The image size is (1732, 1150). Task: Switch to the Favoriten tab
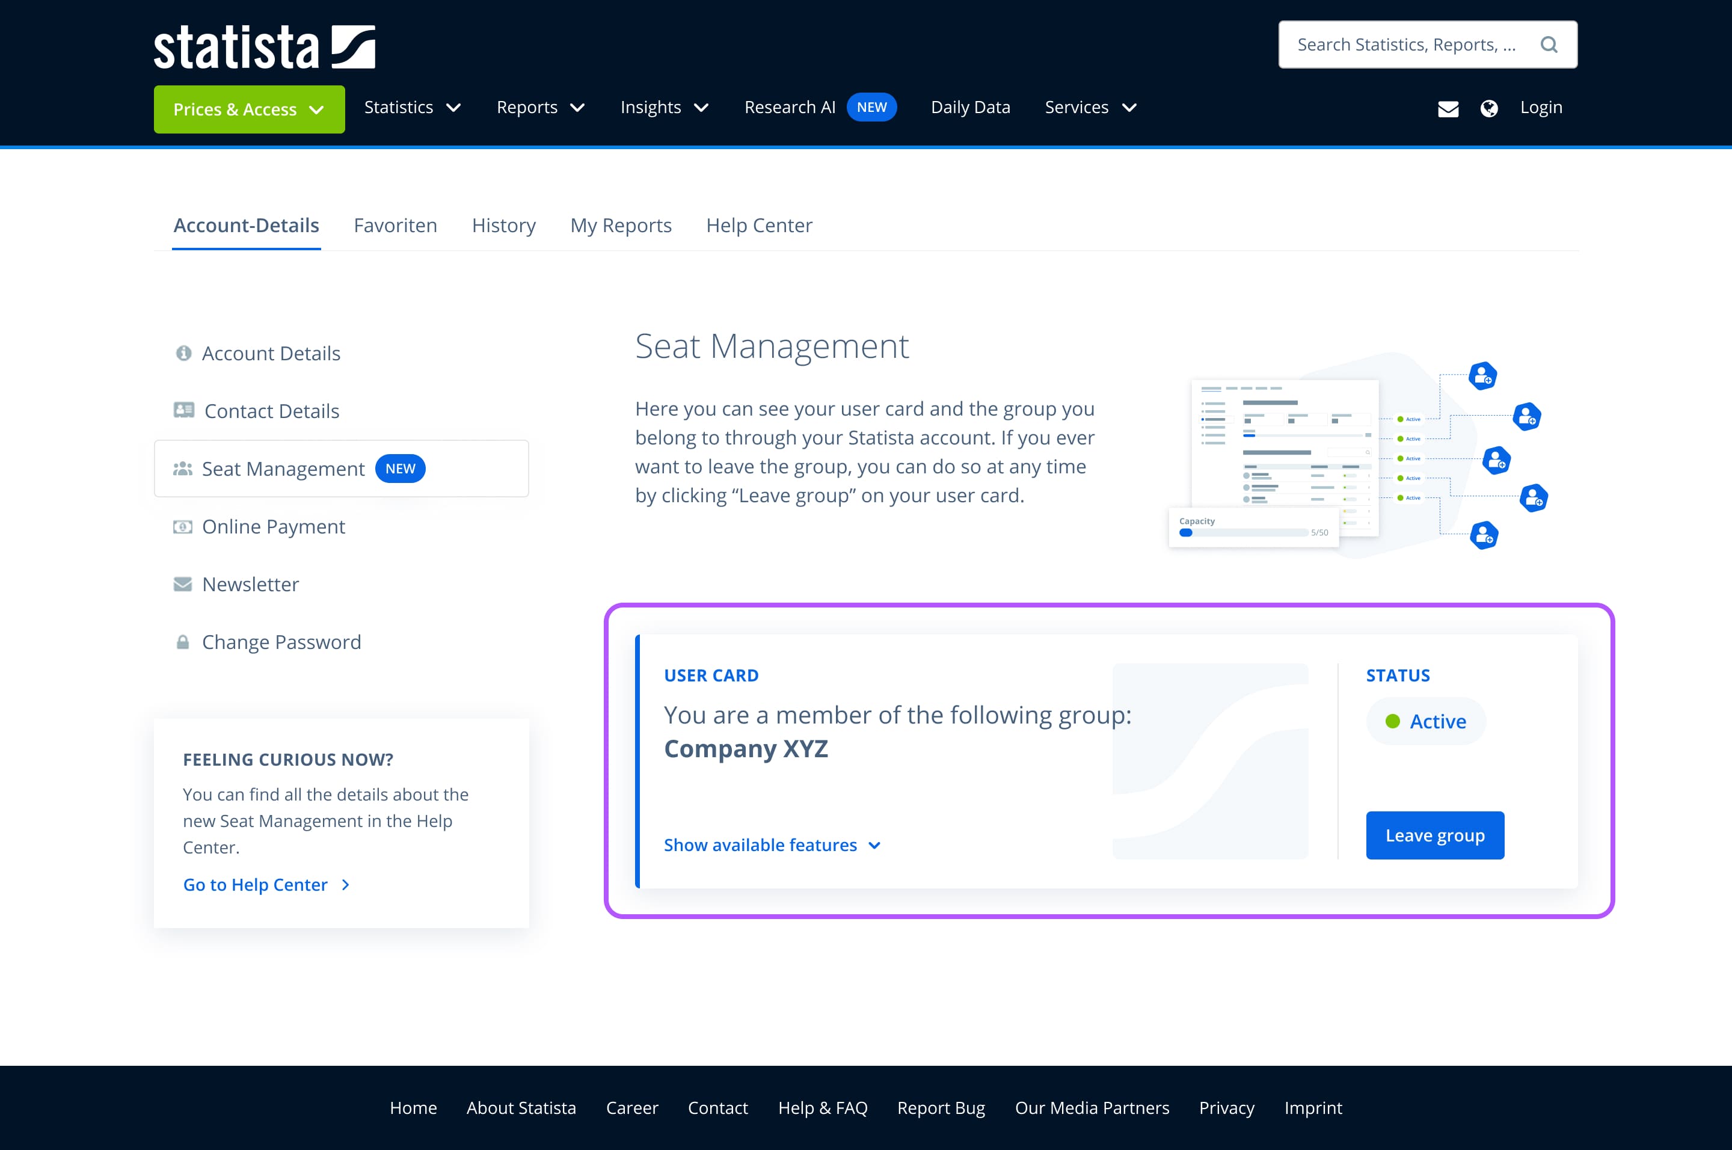(x=395, y=225)
